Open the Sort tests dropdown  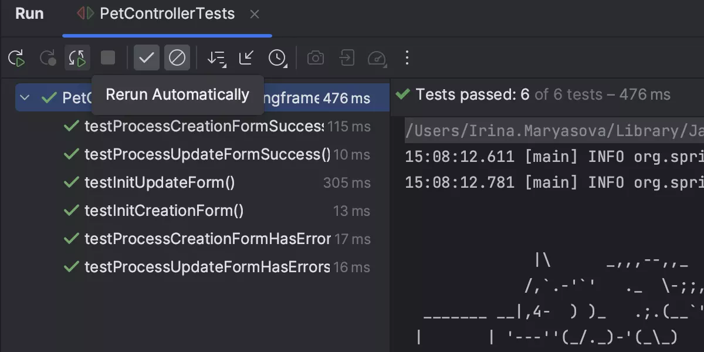(x=216, y=58)
